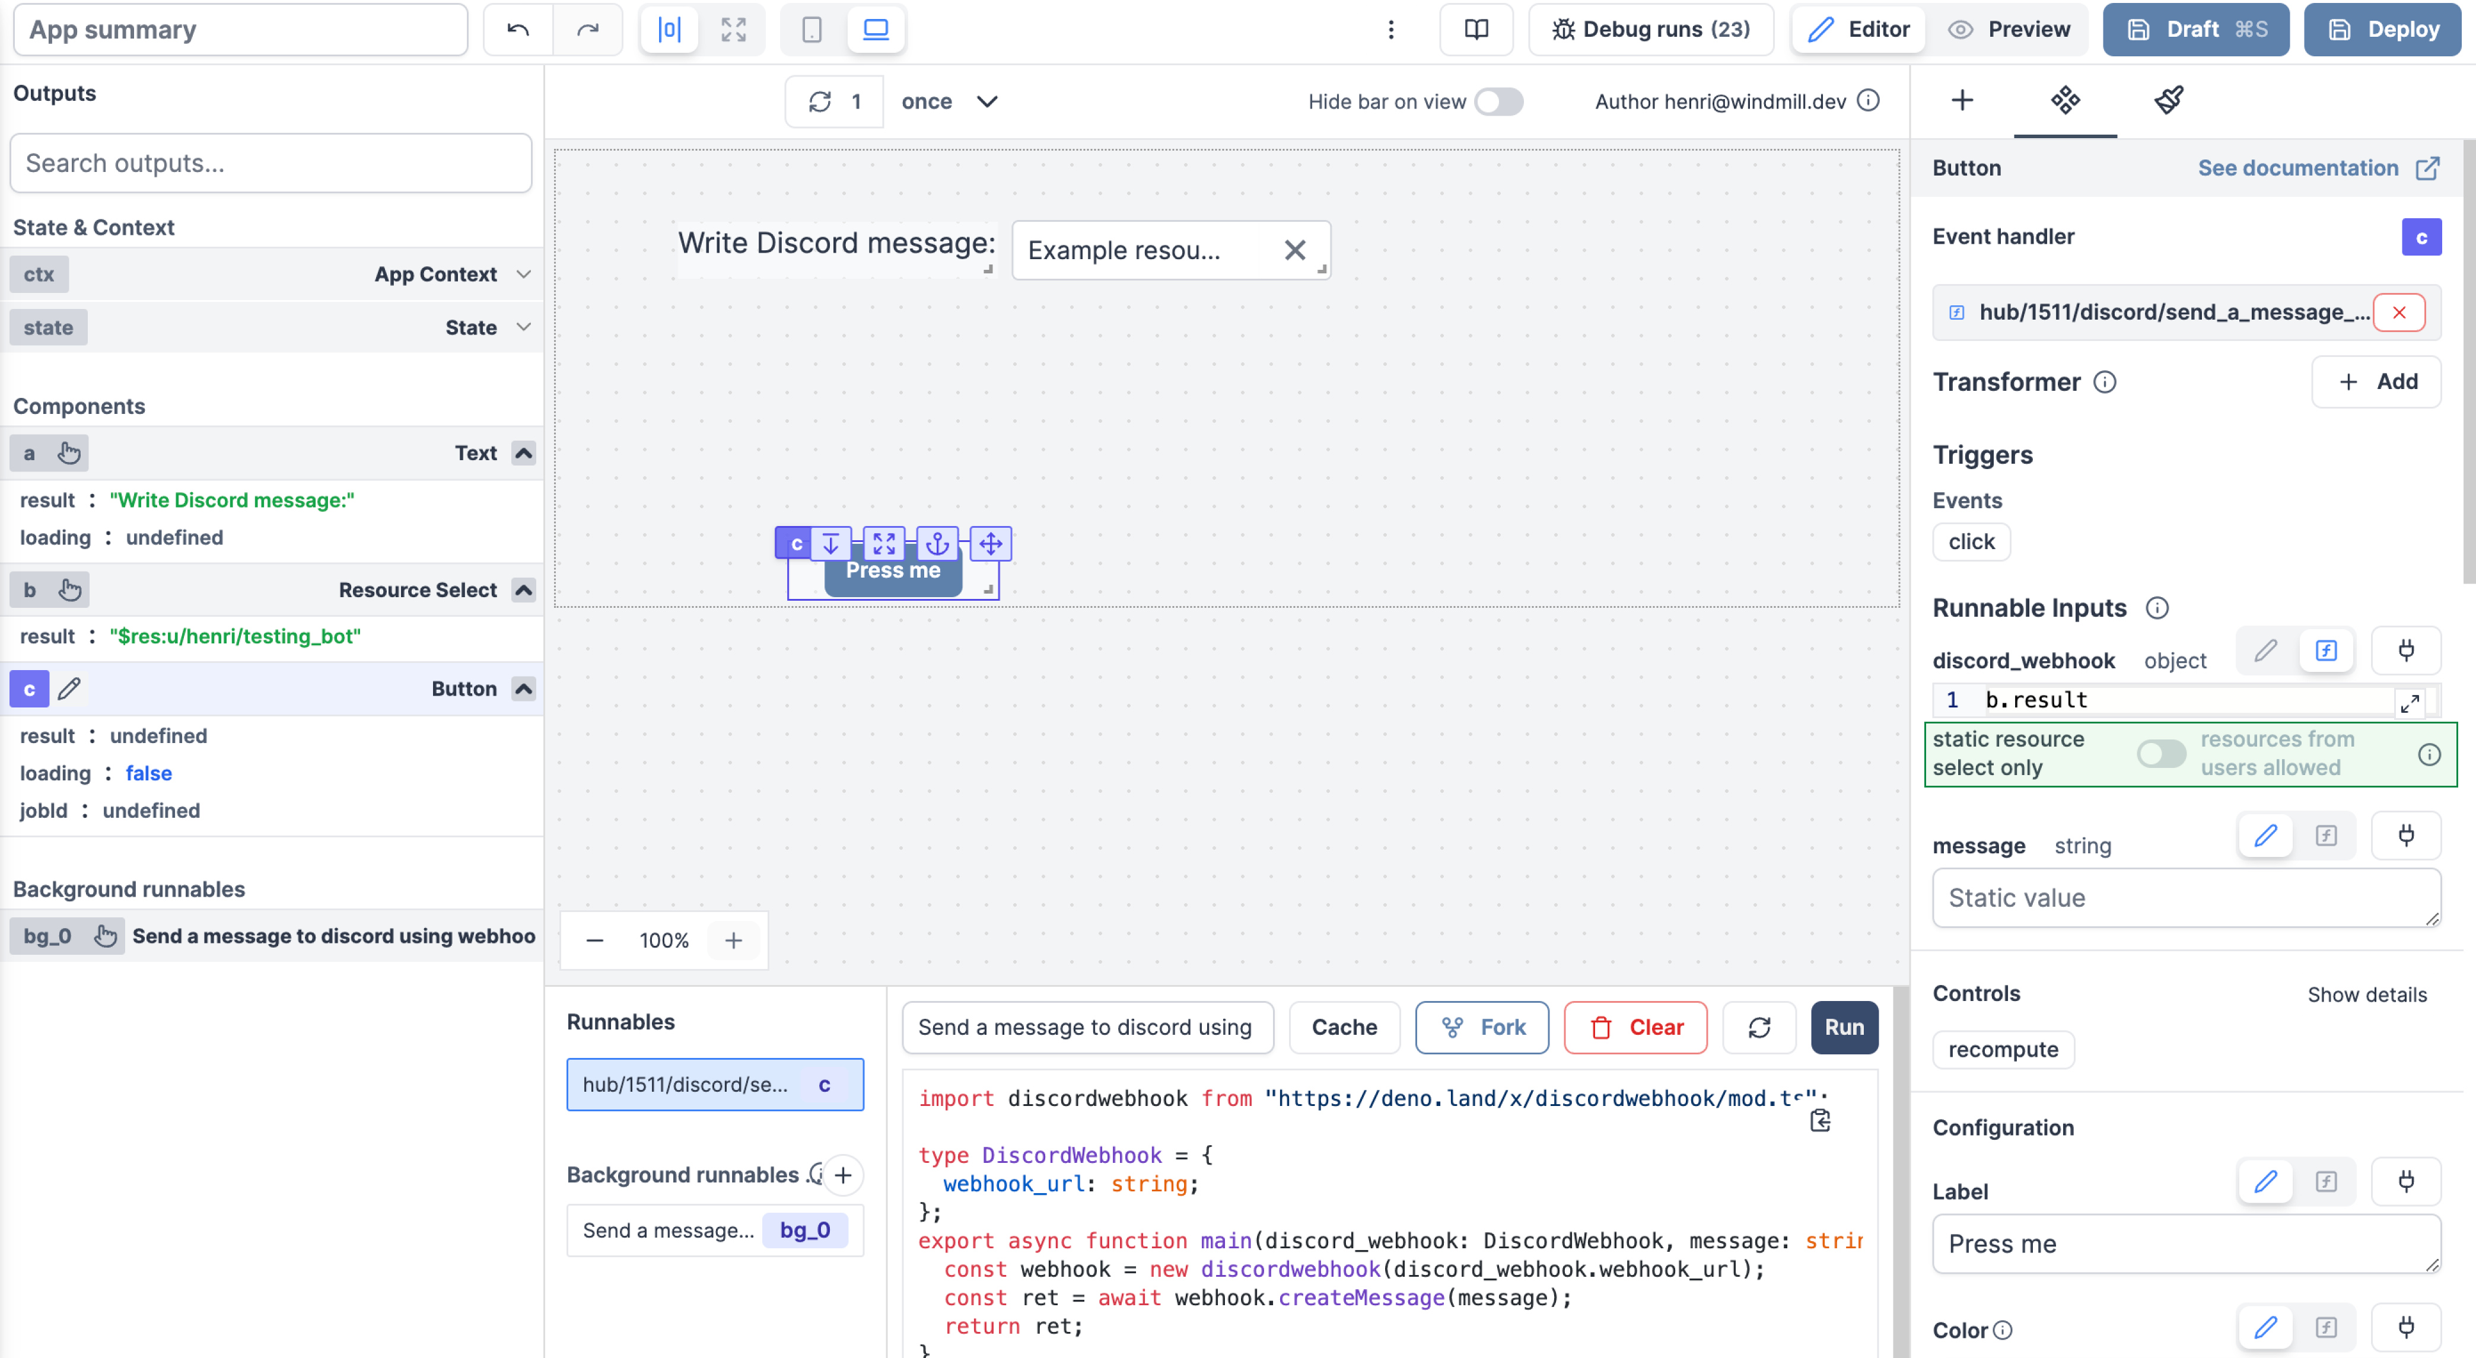2476x1358 pixels.
Task: Open the insert component plus tab
Action: pos(1962,100)
